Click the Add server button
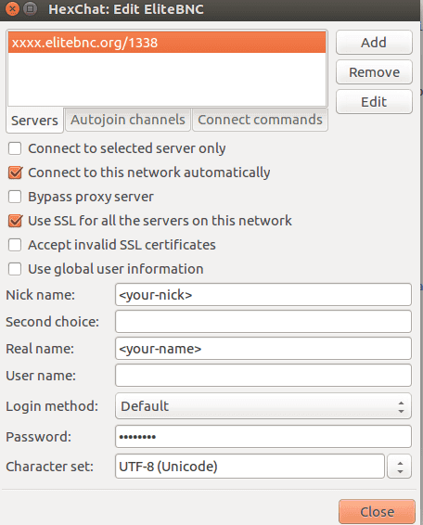Viewport: 423px width, 525px height. (374, 43)
